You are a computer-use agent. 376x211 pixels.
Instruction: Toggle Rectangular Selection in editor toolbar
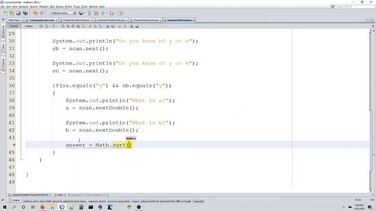pos(83,26)
